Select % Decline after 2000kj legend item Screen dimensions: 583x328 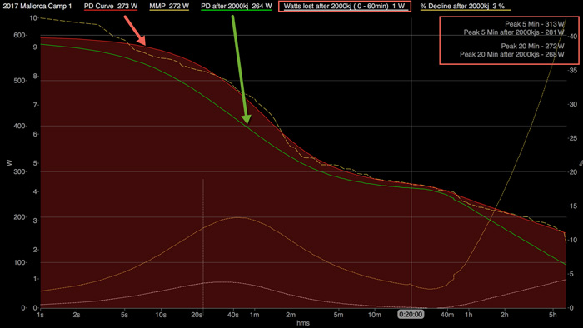coord(462,7)
